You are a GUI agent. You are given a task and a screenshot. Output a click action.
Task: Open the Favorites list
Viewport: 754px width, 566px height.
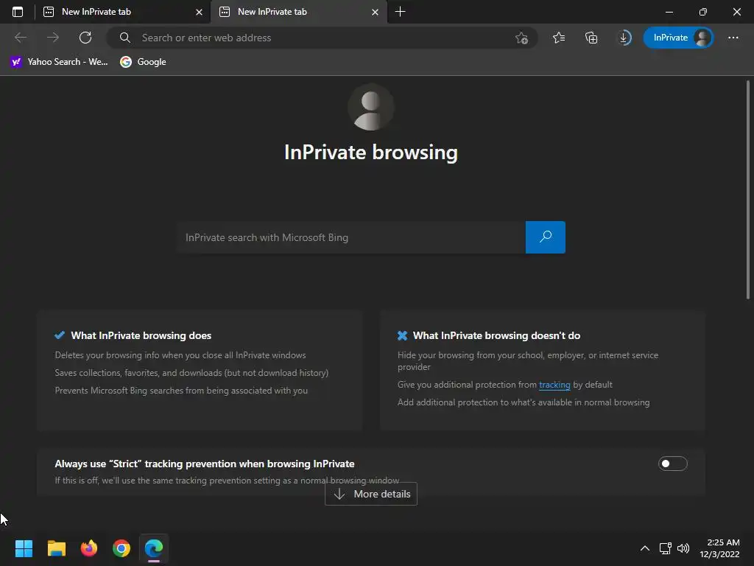point(559,38)
